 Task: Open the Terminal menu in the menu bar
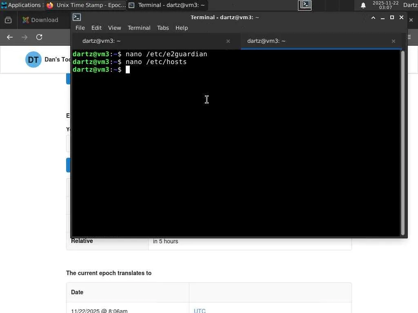click(x=139, y=28)
